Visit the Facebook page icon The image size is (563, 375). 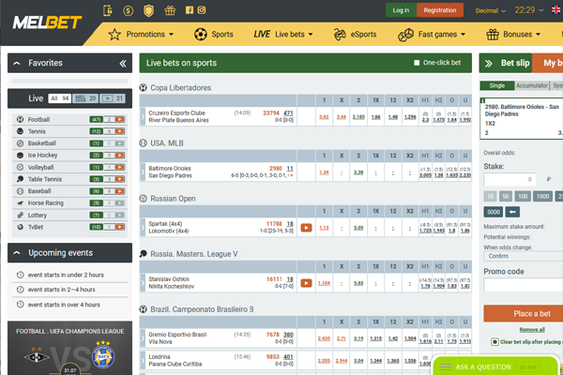click(x=190, y=10)
